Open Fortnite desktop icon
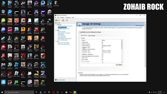Image resolution: width=167 pixels, height=94 pixels. (x=3, y=83)
